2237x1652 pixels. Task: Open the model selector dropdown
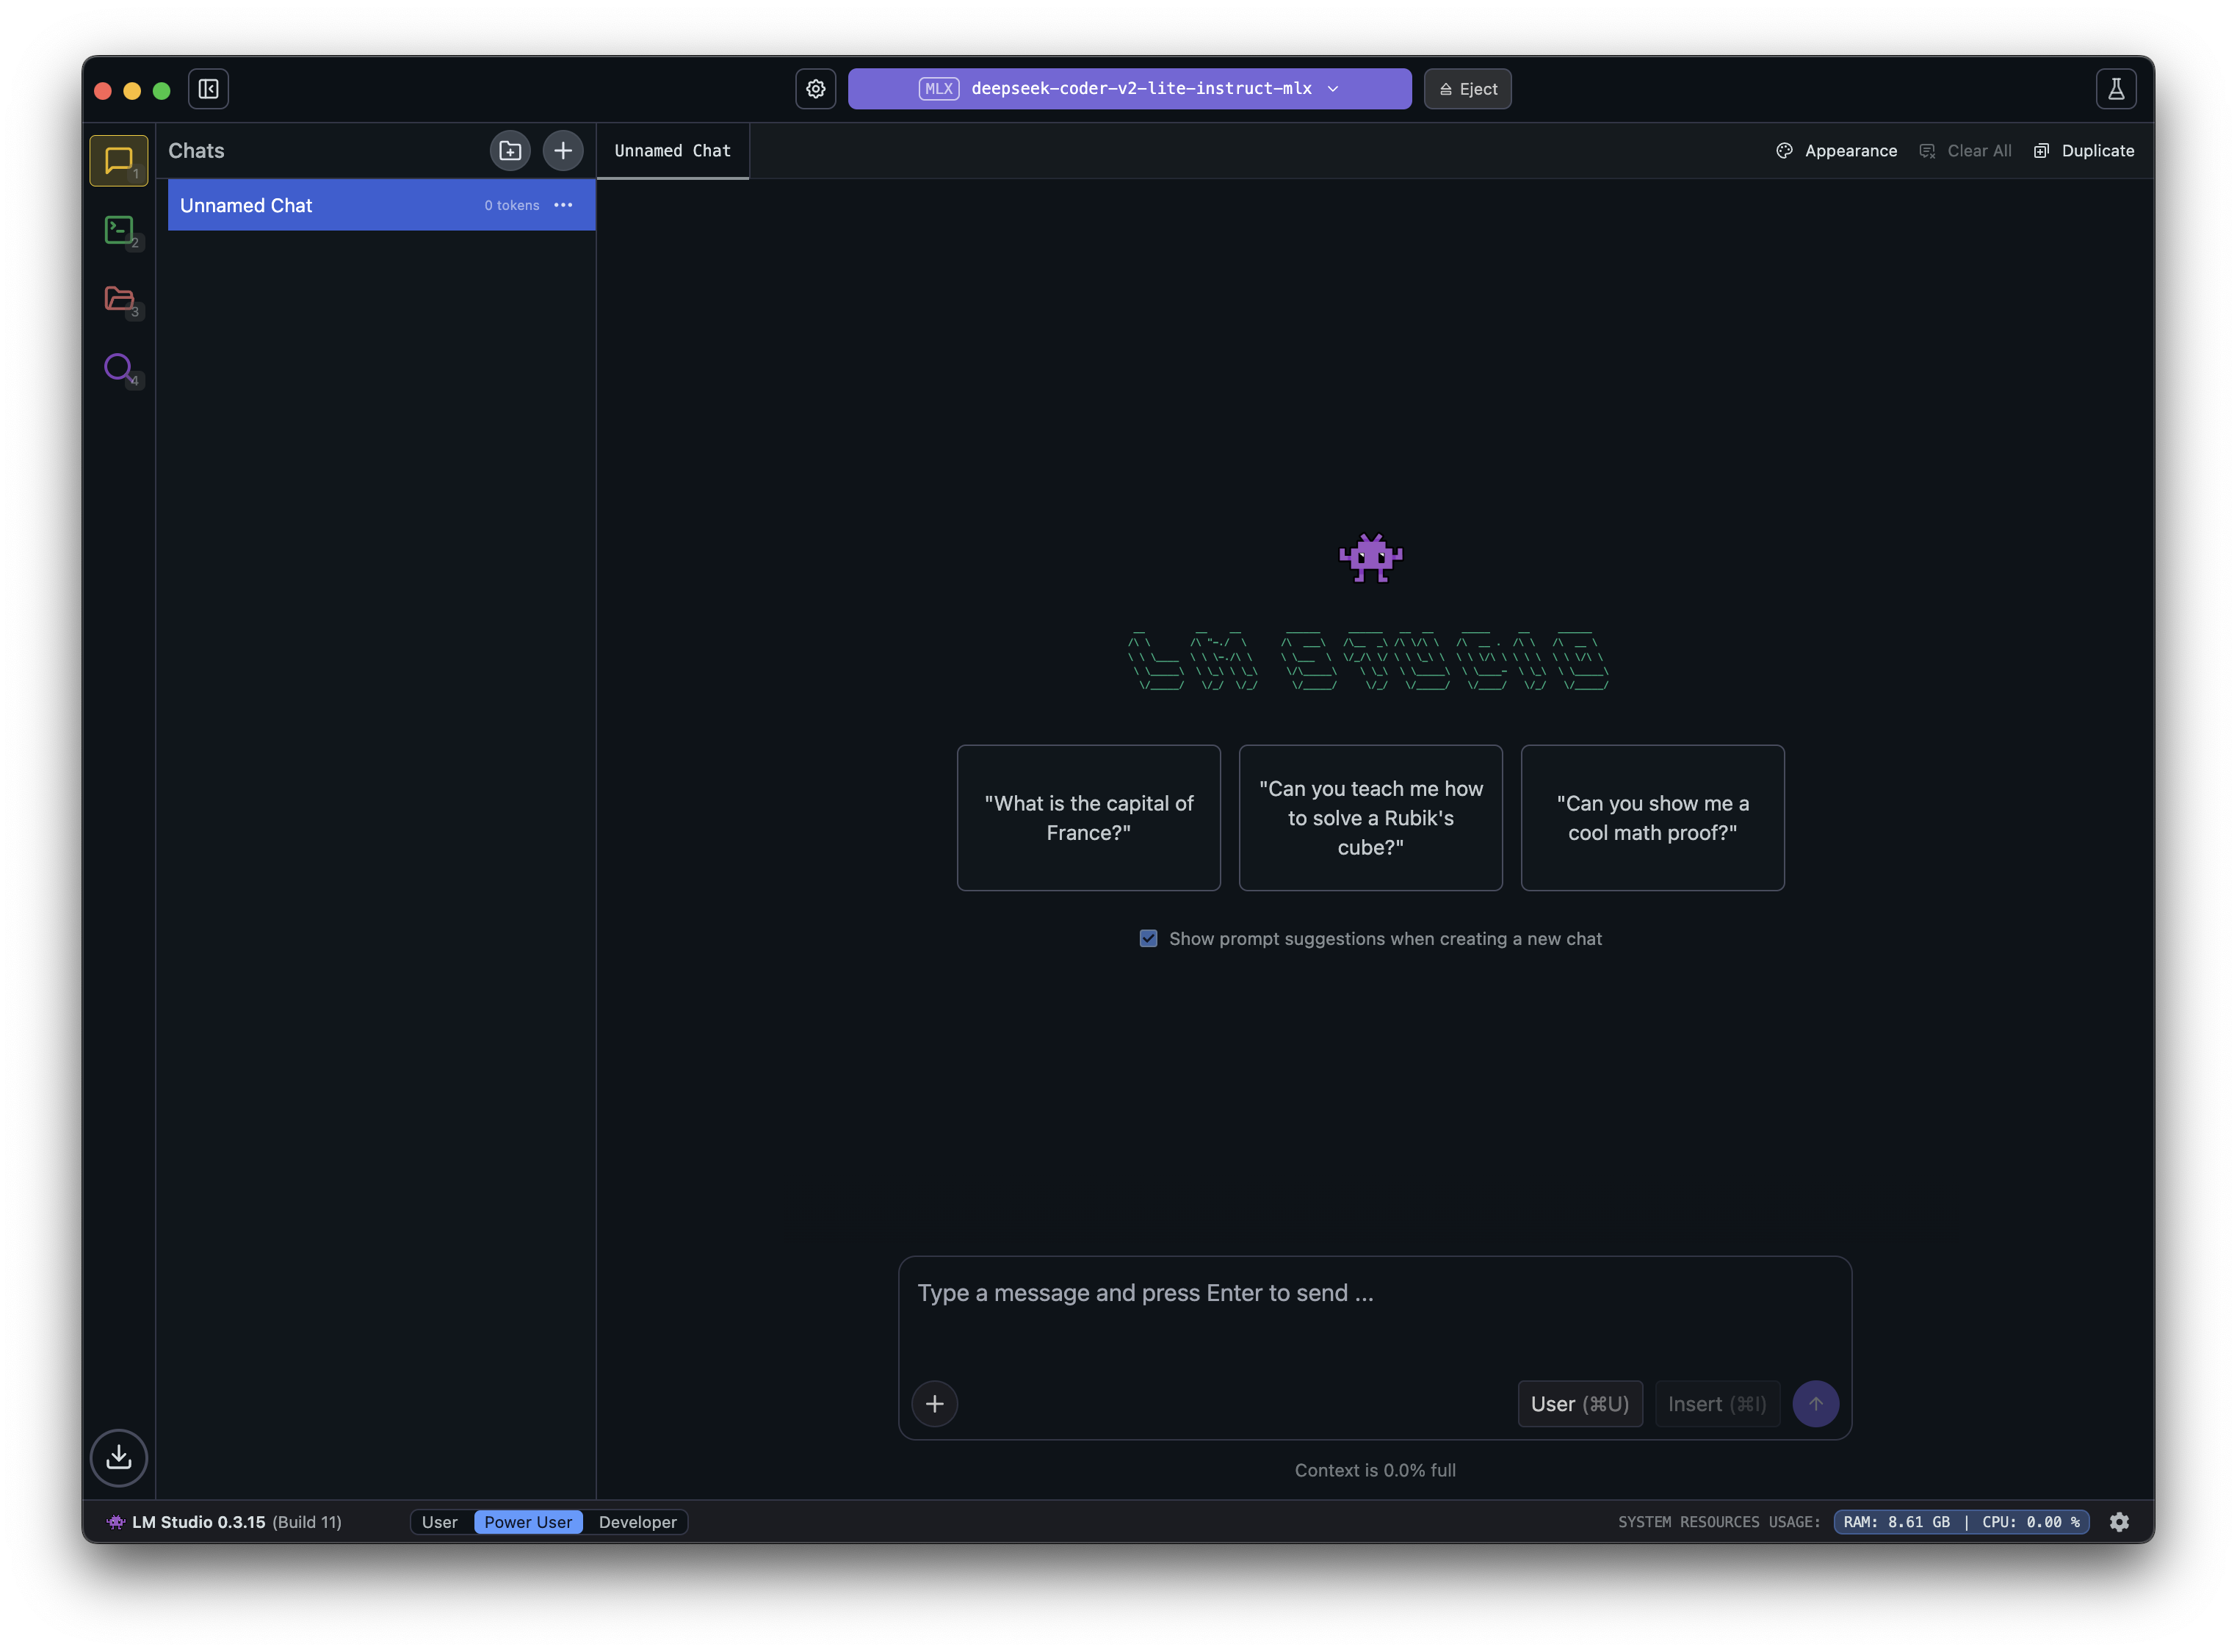click(x=1129, y=89)
